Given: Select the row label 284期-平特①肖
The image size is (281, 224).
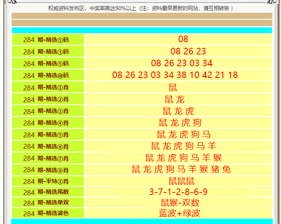Looking at the screenshot, I should [x=46, y=181].
